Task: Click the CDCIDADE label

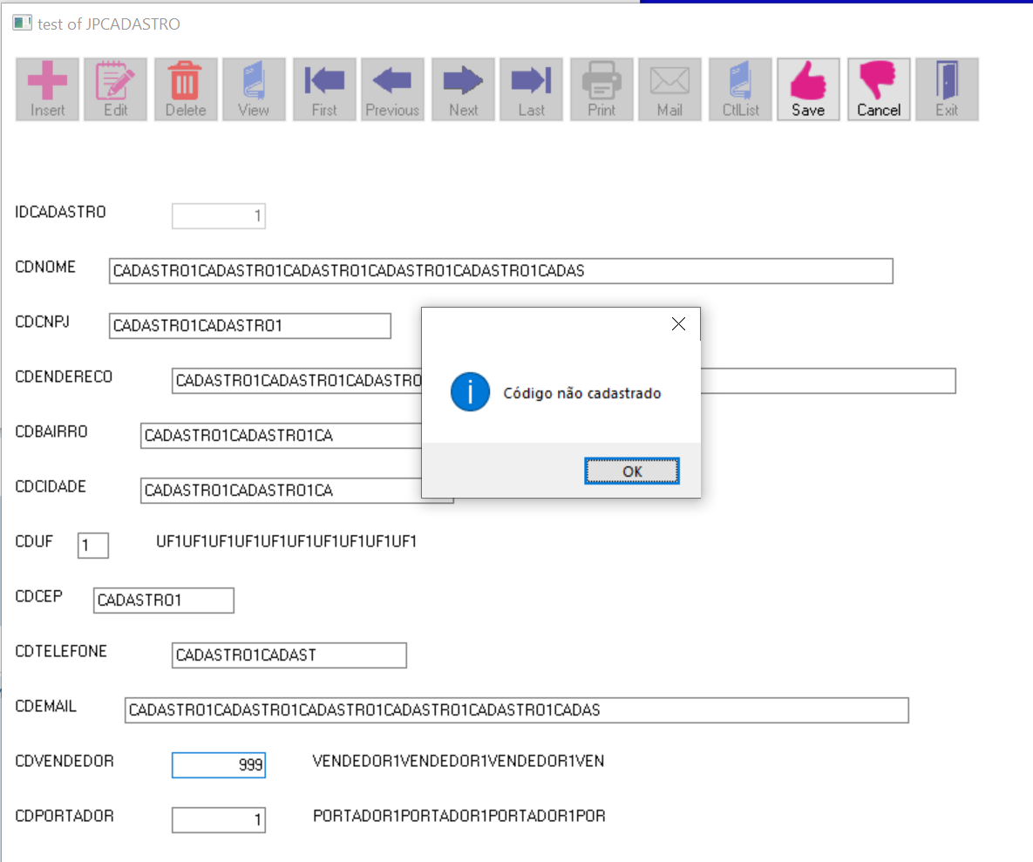Action: click(51, 486)
